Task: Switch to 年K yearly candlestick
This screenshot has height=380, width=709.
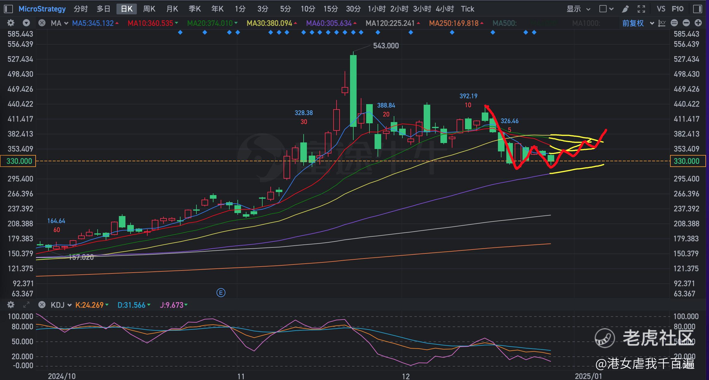Action: (x=217, y=9)
